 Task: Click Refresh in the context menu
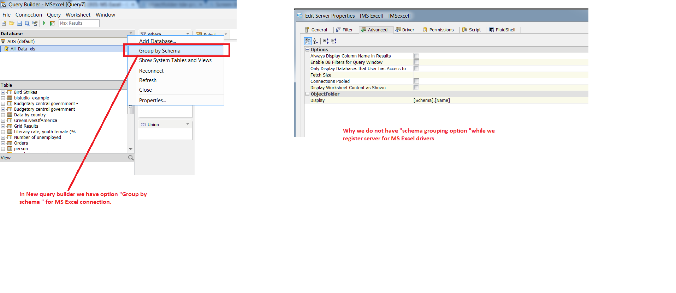[x=176, y=80]
